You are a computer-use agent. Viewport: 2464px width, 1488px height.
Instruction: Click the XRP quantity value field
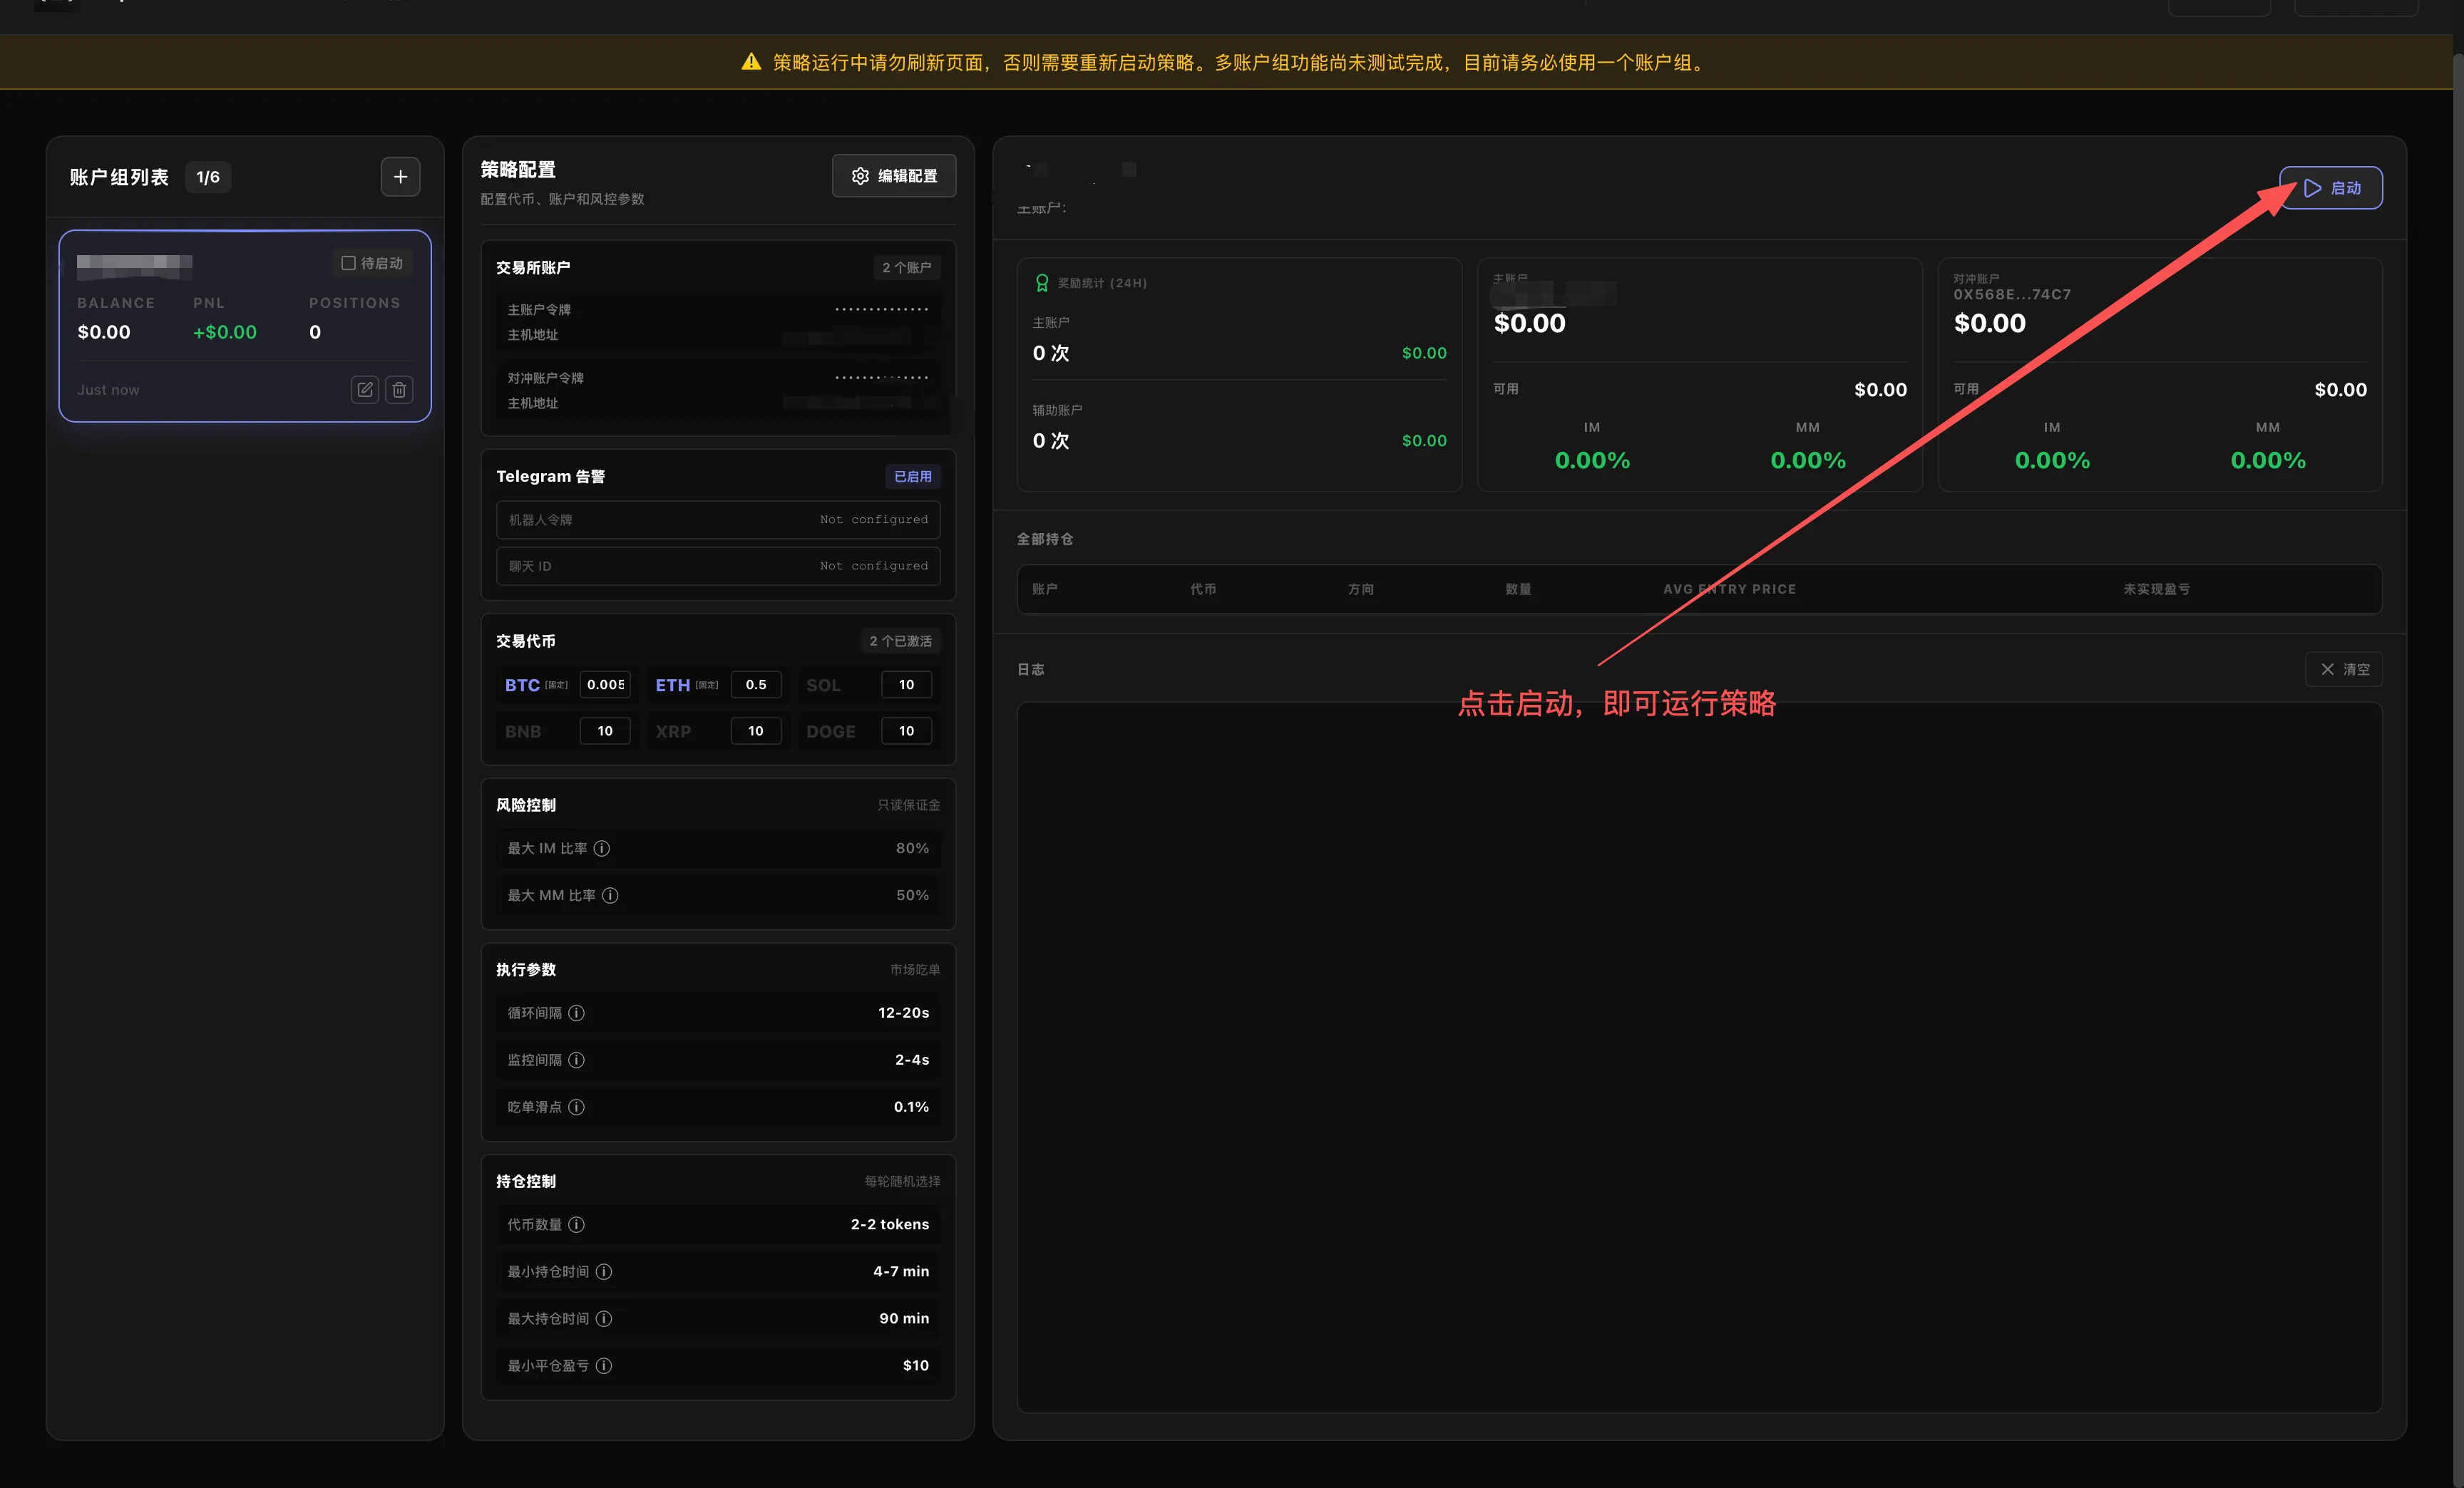(755, 731)
